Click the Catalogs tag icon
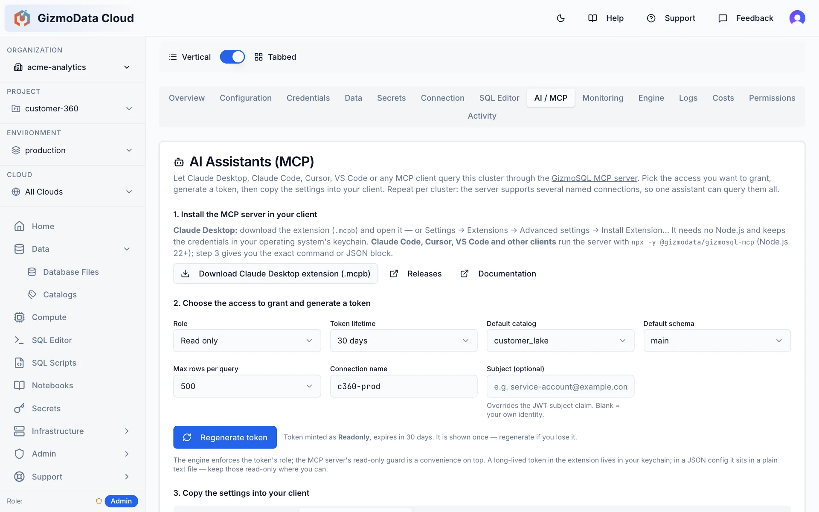This screenshot has width=819, height=512. point(32,294)
